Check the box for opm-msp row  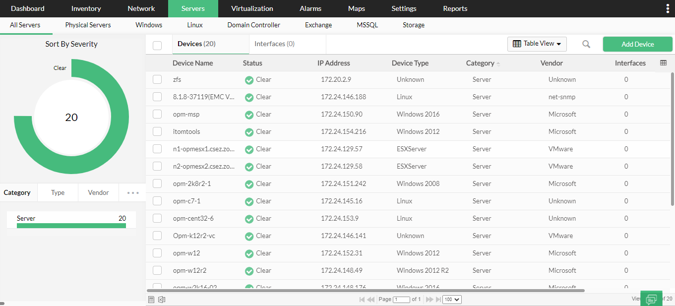(x=157, y=114)
